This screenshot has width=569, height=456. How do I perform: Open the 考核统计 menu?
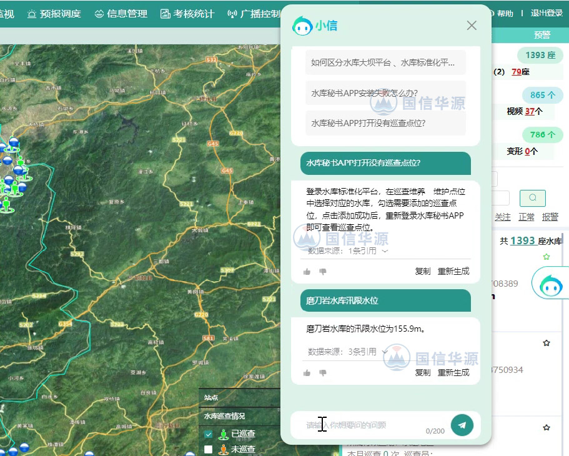tap(187, 14)
